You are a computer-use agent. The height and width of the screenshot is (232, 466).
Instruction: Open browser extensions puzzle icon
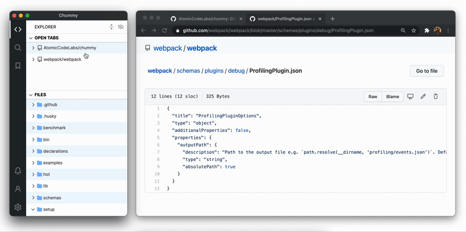(x=427, y=31)
